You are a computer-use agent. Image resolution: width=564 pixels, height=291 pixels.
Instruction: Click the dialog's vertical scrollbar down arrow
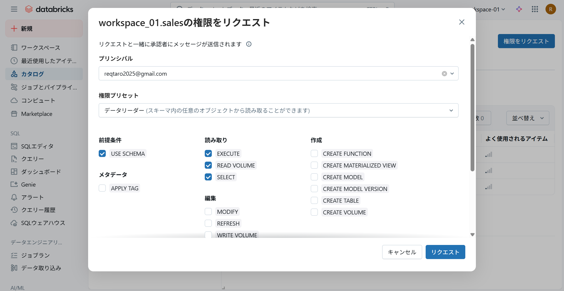click(472, 234)
